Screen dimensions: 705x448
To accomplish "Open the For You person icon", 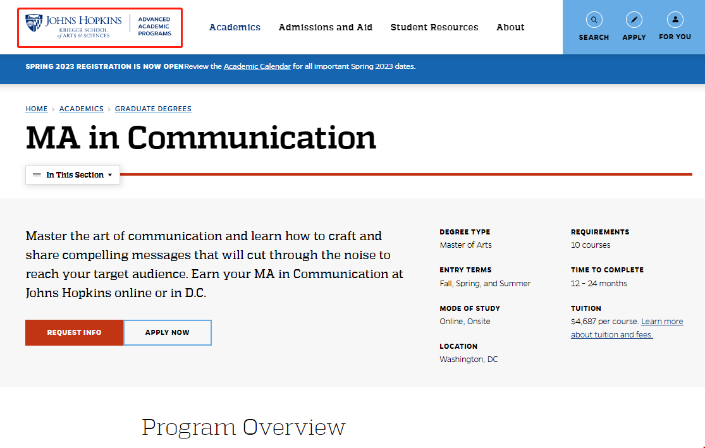I will 675,20.
